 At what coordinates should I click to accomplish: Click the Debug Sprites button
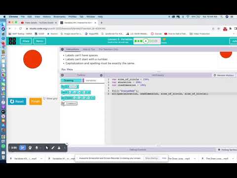(x=227, y=150)
